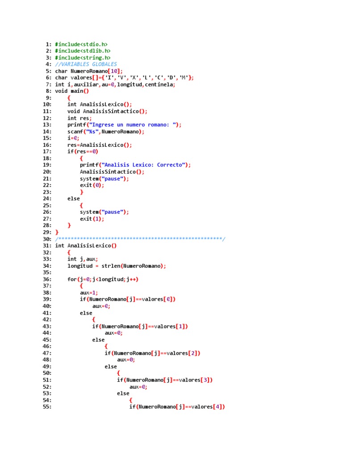
Task: Click the "Analisis Lexico: Correcto" string
Action: point(145,165)
